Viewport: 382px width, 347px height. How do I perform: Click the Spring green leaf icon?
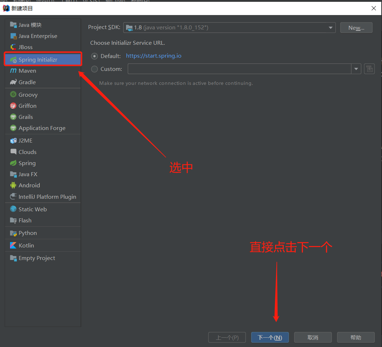(x=13, y=163)
